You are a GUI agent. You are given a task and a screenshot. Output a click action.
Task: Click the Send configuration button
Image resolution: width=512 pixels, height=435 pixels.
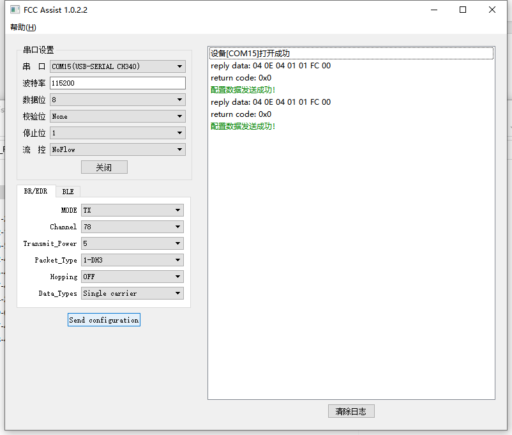pyautogui.click(x=104, y=320)
